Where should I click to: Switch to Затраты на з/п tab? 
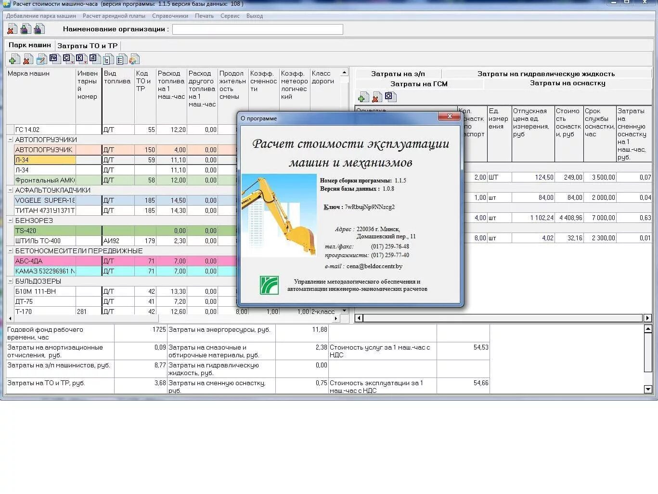pos(398,74)
